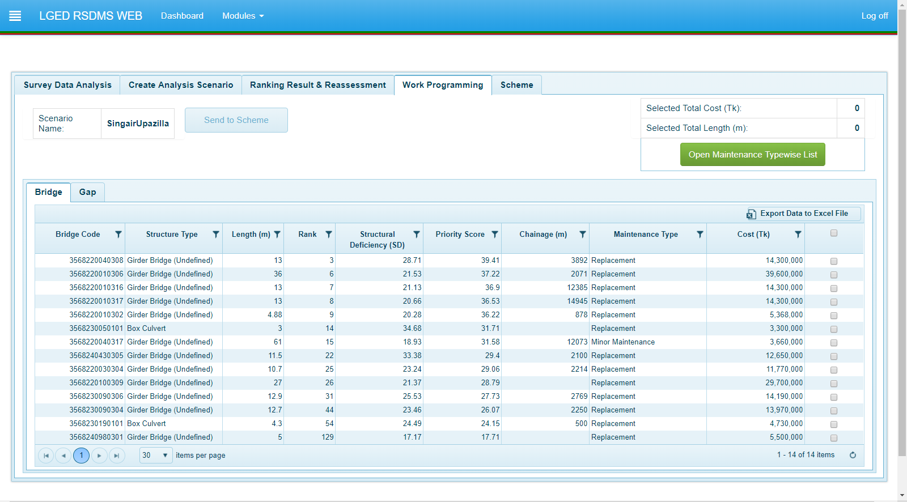Check the row for bridge 3568240430305
Image resolution: width=907 pixels, height=502 pixels.
834,356
